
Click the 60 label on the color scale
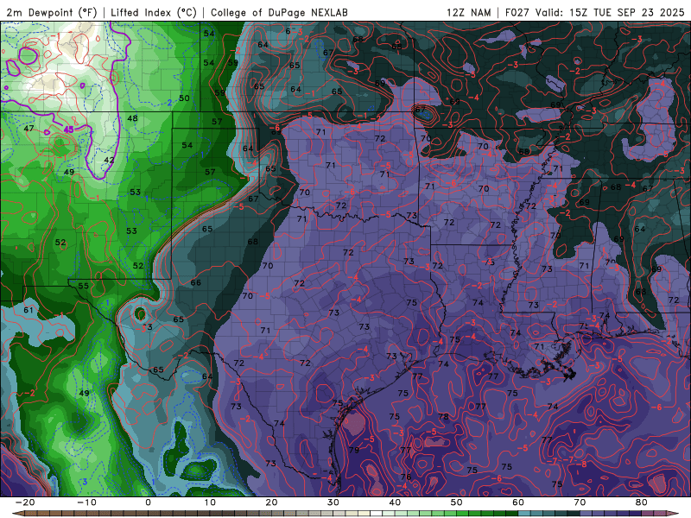pyautogui.click(x=518, y=502)
